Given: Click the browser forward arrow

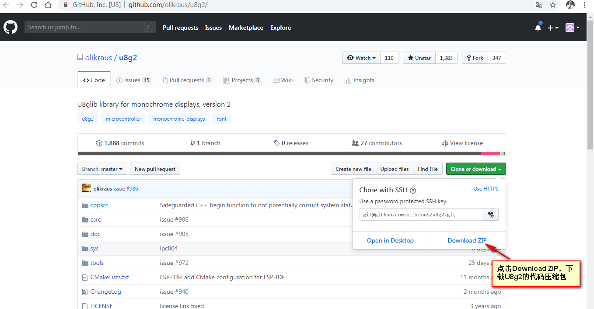Looking at the screenshot, I should click(20, 5).
